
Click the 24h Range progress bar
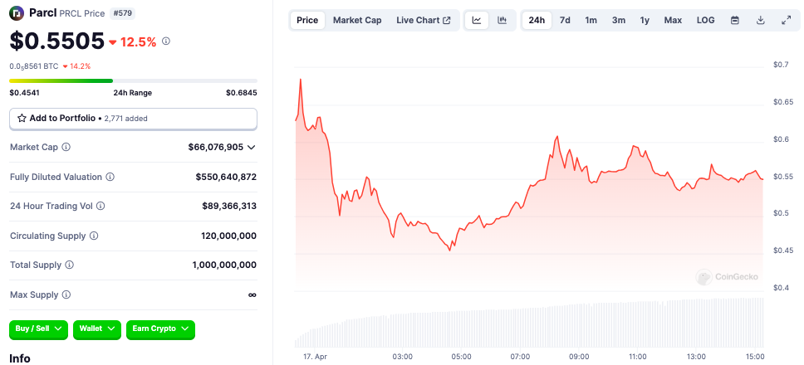[x=133, y=80]
